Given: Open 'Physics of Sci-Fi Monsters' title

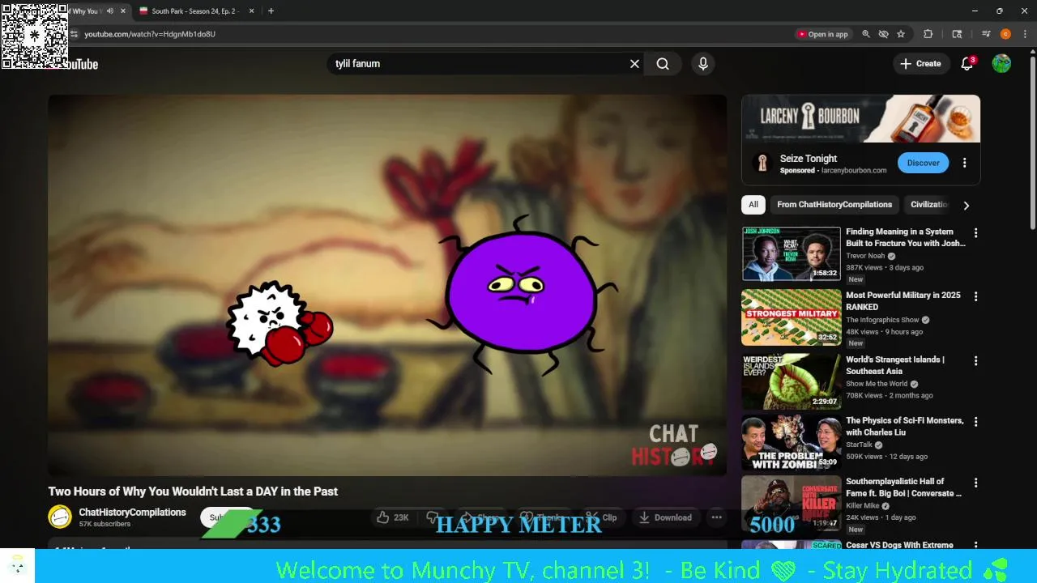Looking at the screenshot, I should point(905,427).
